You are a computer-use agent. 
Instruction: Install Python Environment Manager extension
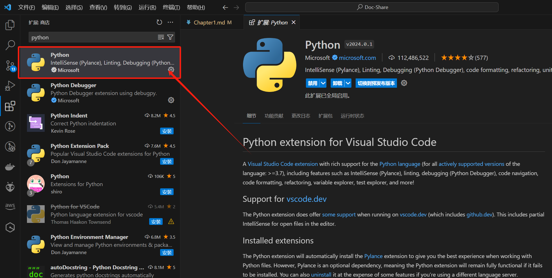pyautogui.click(x=167, y=252)
